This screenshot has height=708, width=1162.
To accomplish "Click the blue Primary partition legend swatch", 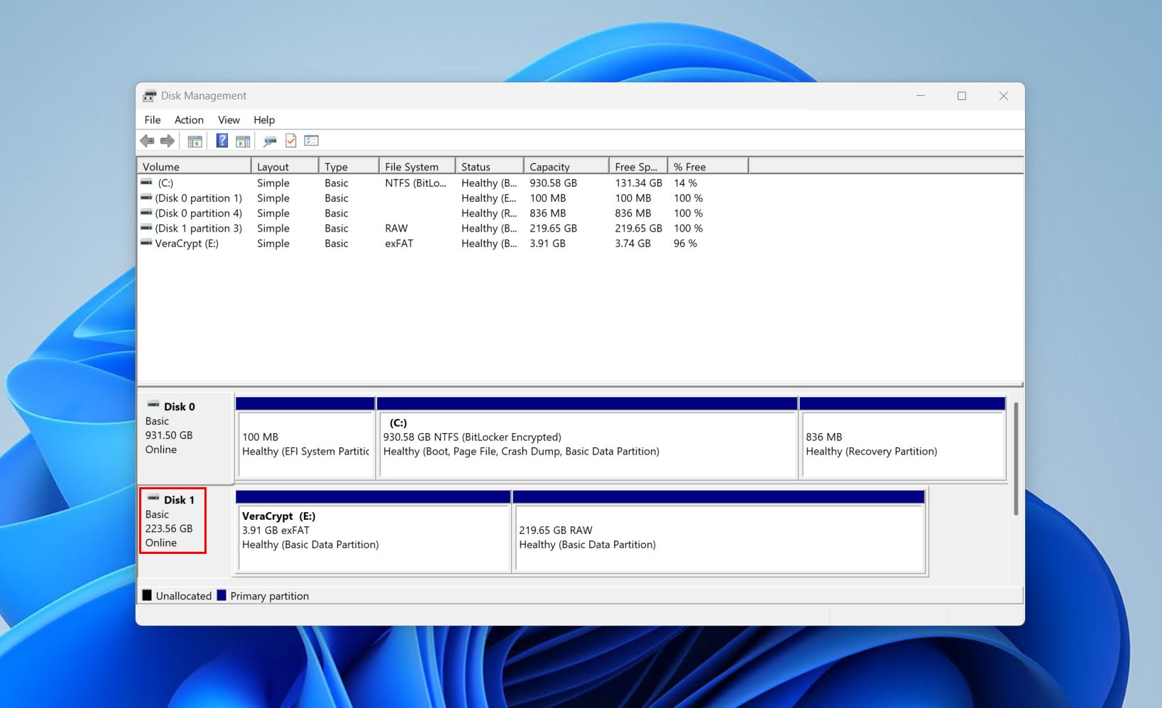I will pyautogui.click(x=221, y=595).
